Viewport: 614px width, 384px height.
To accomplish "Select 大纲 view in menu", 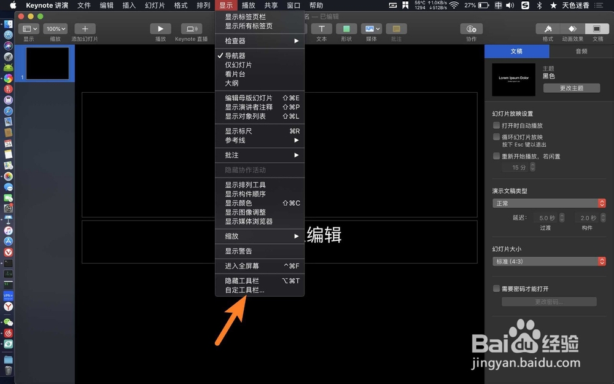I will (260, 83).
